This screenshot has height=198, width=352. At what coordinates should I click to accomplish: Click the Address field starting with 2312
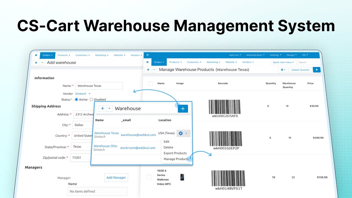84,114
